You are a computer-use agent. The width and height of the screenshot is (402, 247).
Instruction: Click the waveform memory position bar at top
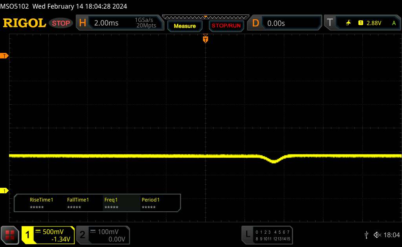(x=205, y=16)
